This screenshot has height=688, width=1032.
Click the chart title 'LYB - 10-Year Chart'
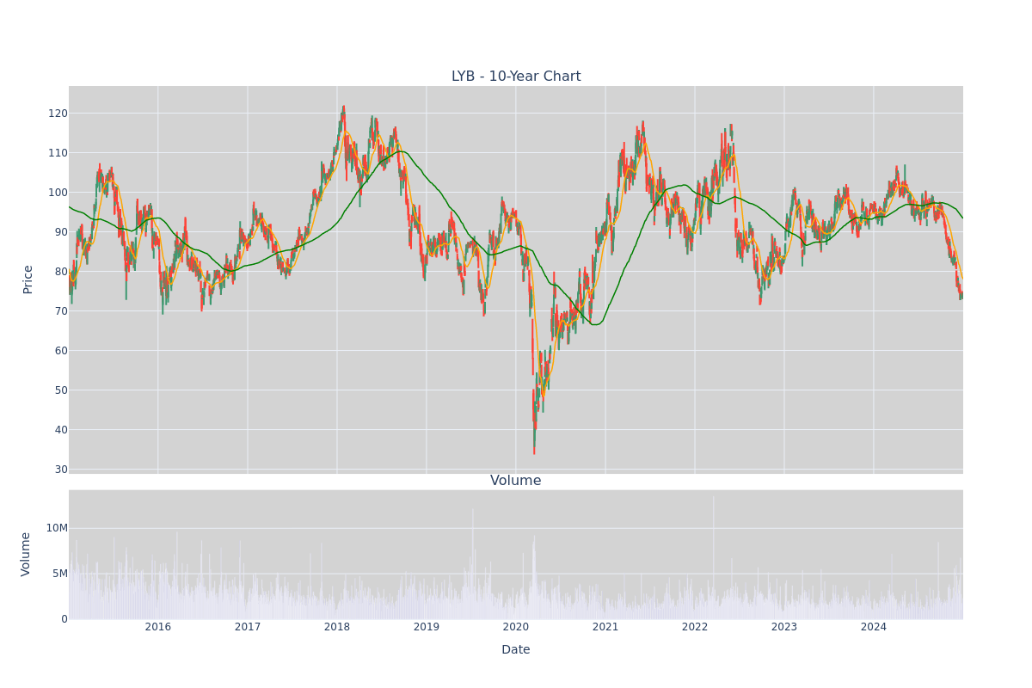[516, 77]
